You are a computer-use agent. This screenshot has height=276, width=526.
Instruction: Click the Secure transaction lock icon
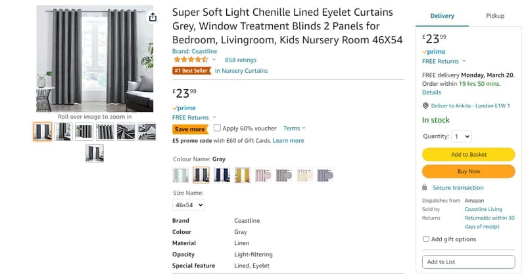(x=424, y=187)
